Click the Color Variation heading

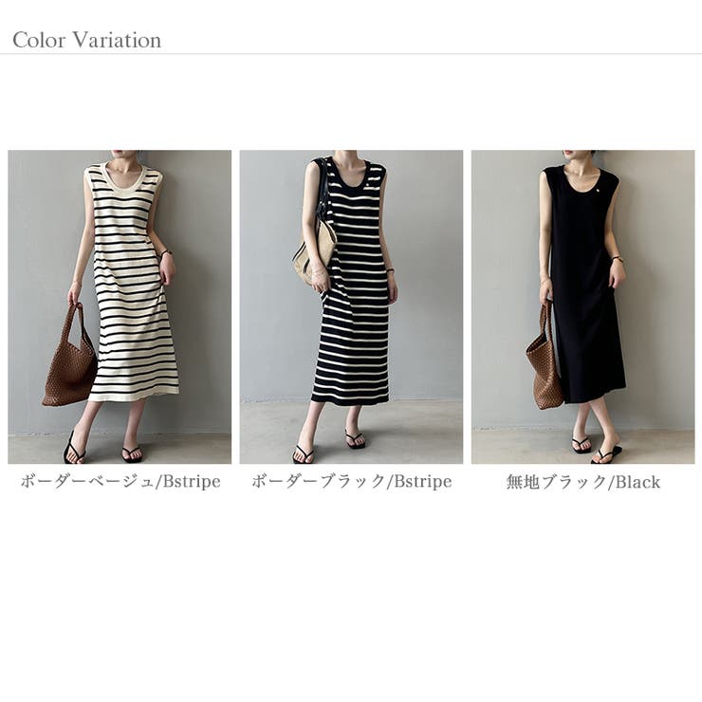[x=87, y=40]
